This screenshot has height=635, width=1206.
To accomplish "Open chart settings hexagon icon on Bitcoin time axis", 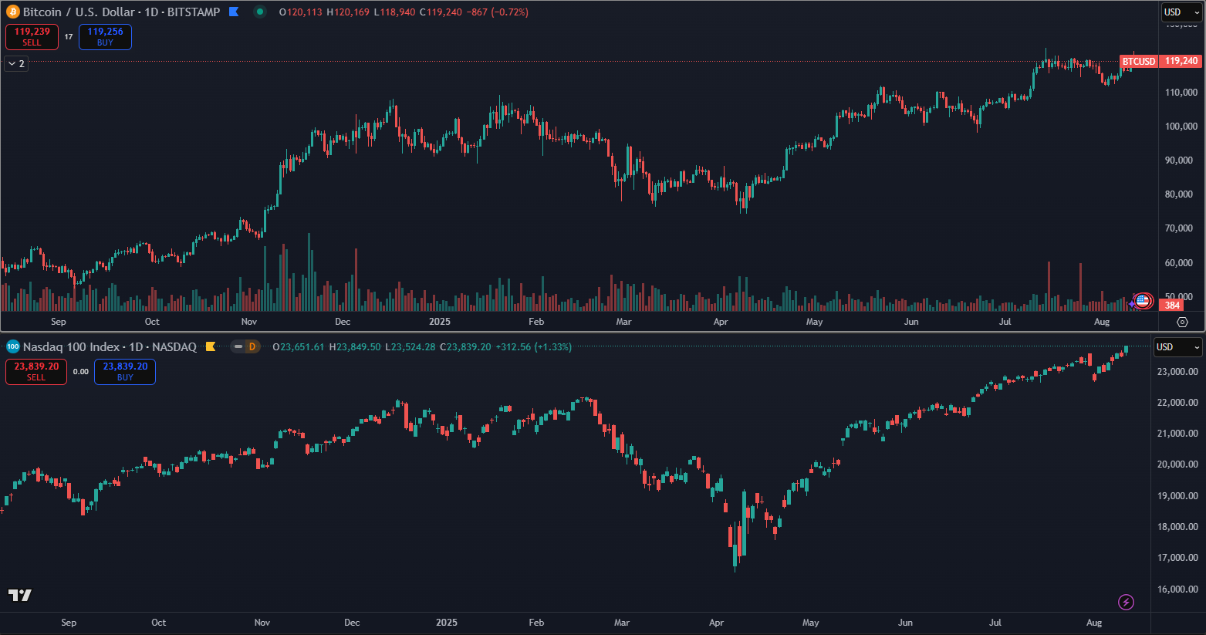I will coord(1182,322).
